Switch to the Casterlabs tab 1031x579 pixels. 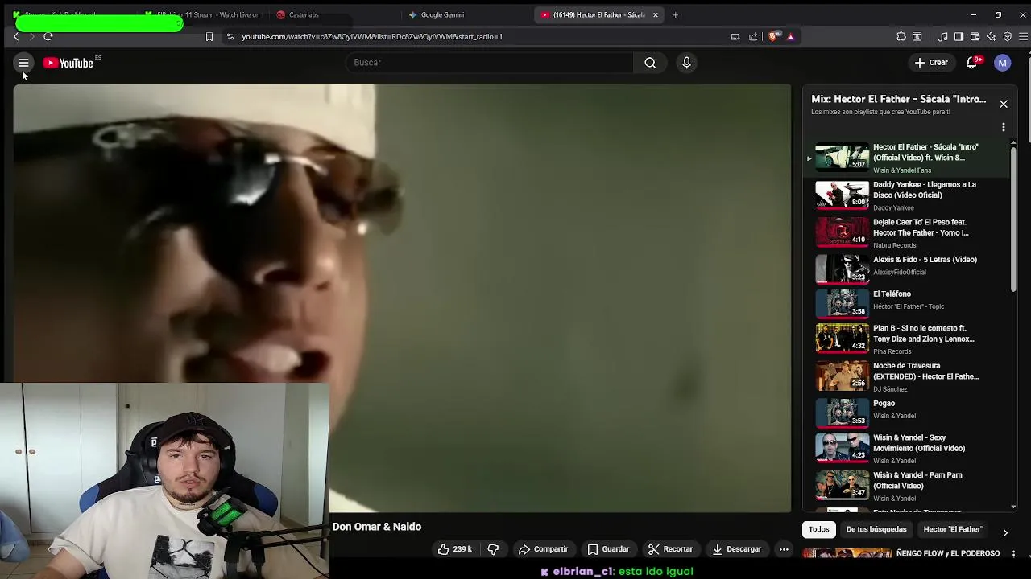pyautogui.click(x=304, y=14)
